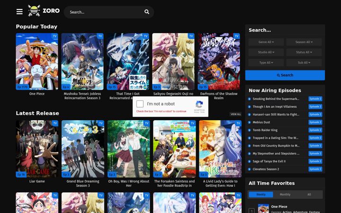Click TV badge on Daemons of Shadow Realm
Viewport: 341px width, 213px height.
(x=236, y=36)
